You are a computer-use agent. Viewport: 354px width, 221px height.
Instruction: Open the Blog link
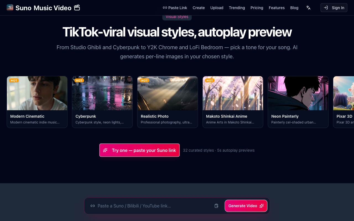click(x=294, y=8)
